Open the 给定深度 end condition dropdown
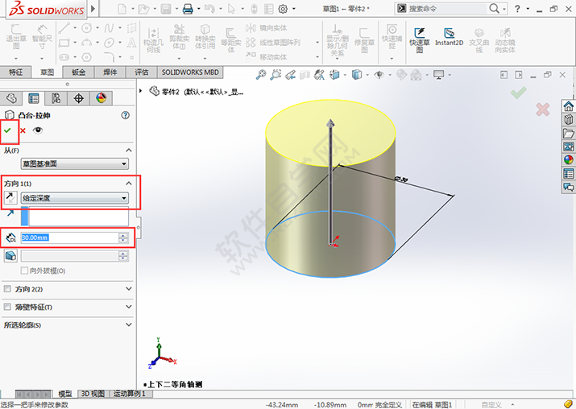The width and height of the screenshot is (576, 409). (x=75, y=197)
